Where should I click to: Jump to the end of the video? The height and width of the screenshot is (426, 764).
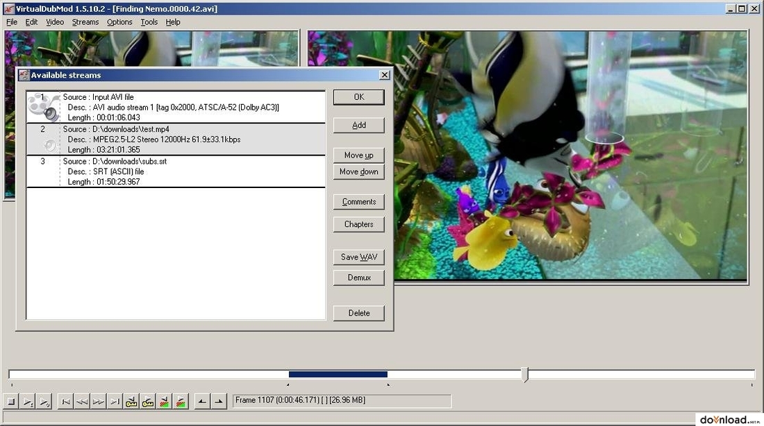pos(115,402)
